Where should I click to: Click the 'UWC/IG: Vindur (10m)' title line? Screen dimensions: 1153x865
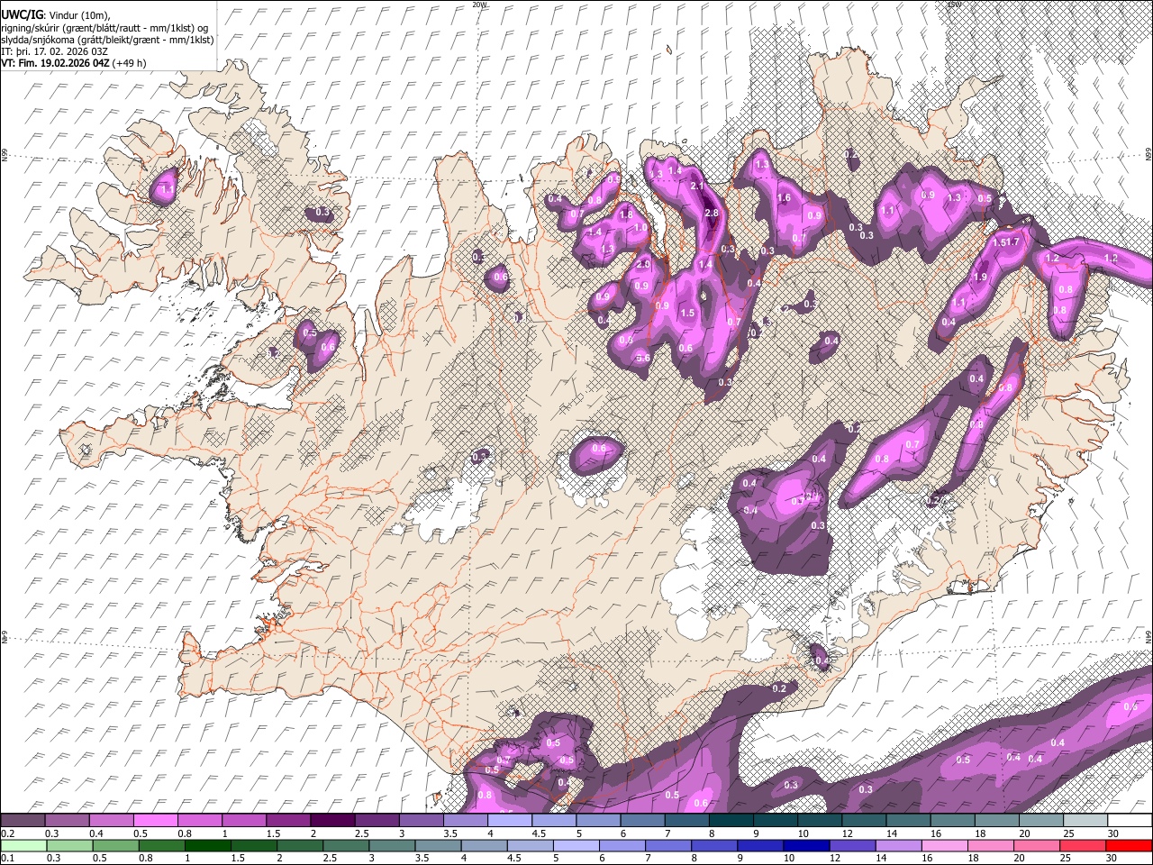[55, 15]
